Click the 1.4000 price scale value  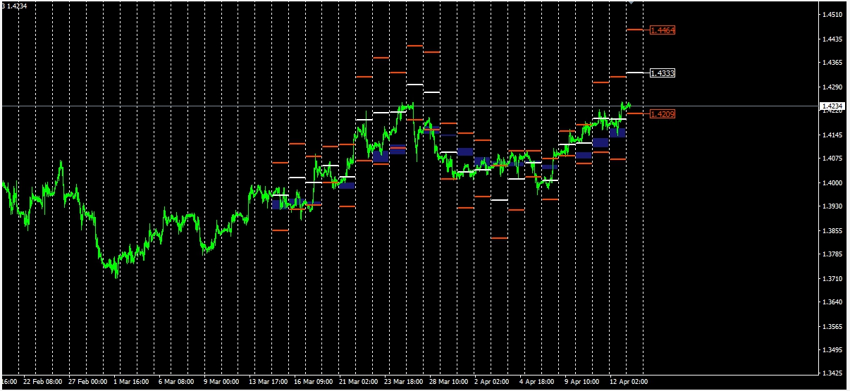point(832,183)
